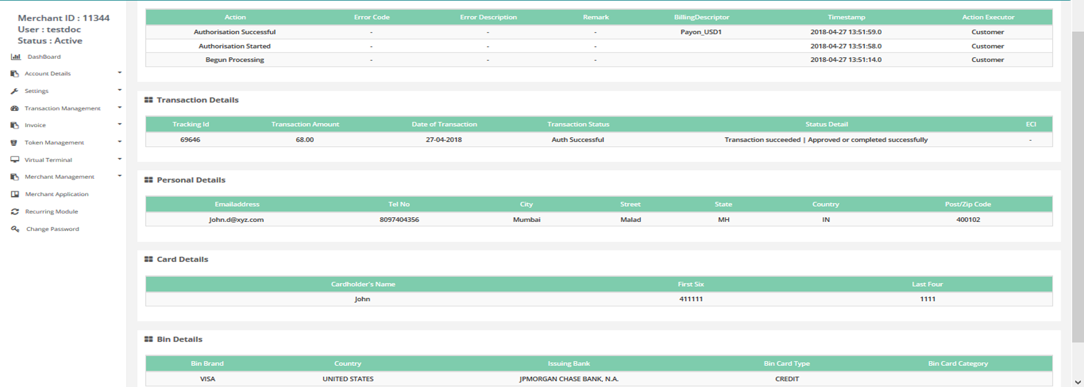Screen dimensions: 1084x387
Task: Click the Recurring Module refresh icon
Action: click(15, 212)
